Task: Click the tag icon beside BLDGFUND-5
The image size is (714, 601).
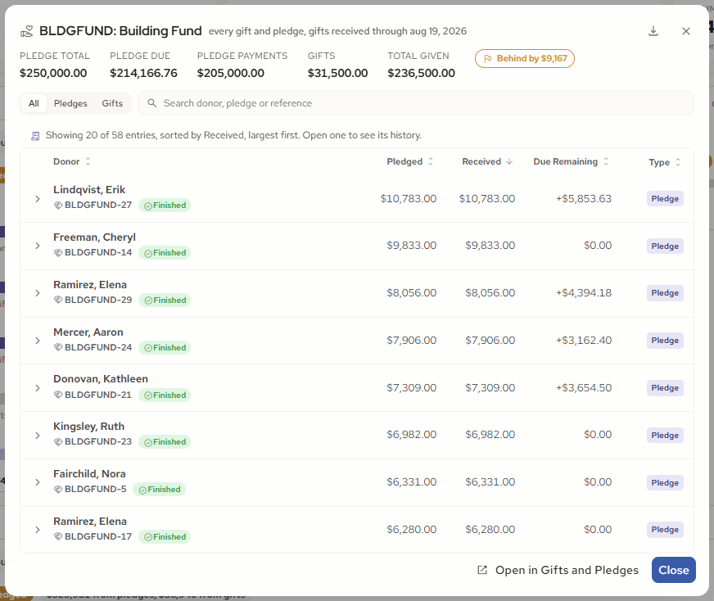Action: (x=58, y=490)
